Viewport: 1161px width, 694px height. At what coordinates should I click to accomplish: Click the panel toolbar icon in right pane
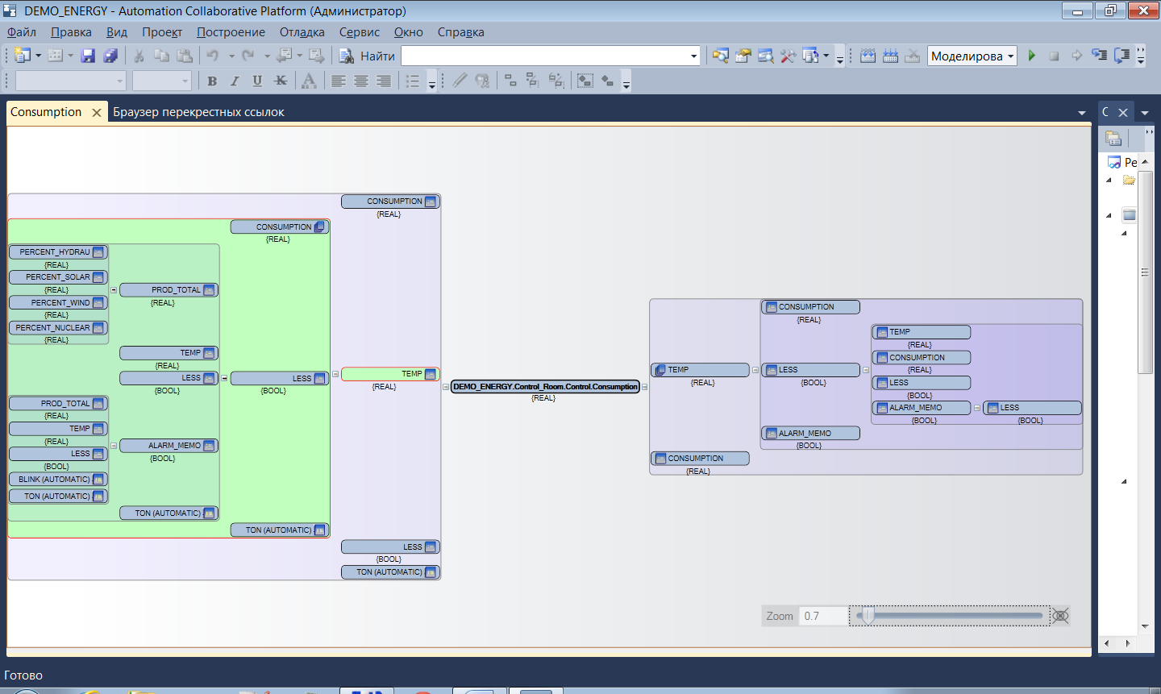(x=1113, y=138)
